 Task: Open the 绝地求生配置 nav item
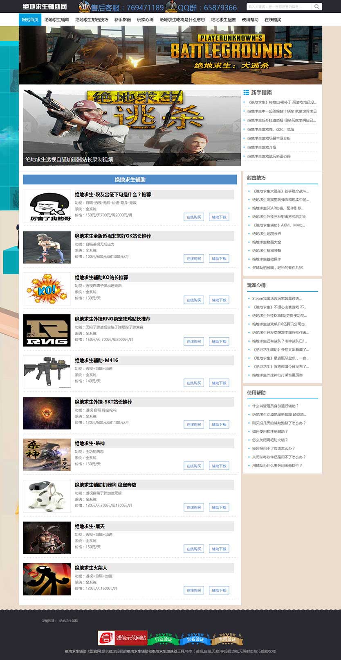coord(223,20)
